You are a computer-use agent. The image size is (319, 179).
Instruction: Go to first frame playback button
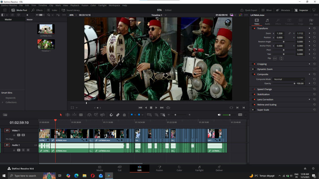tap(140, 108)
